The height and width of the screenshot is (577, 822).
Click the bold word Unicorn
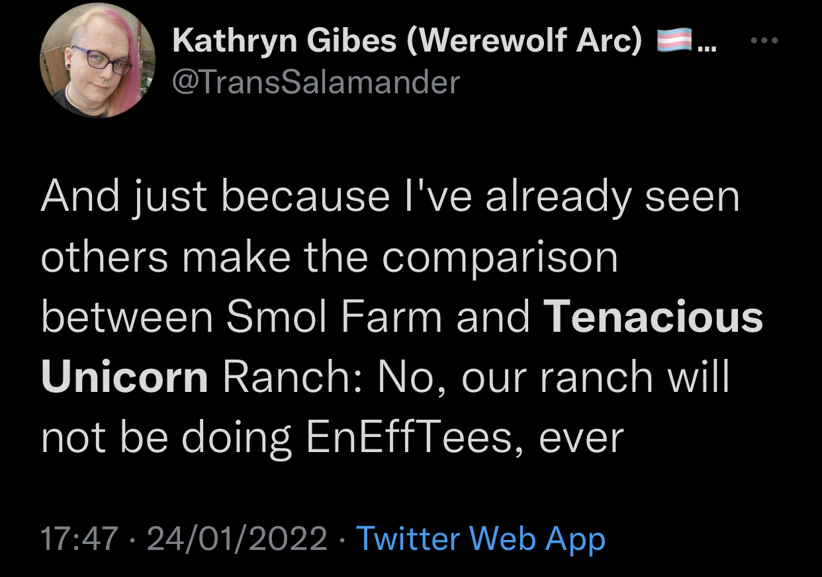124,377
